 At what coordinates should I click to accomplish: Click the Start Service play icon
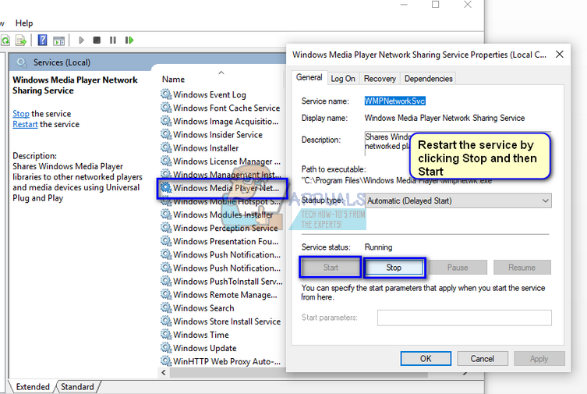pyautogui.click(x=81, y=40)
